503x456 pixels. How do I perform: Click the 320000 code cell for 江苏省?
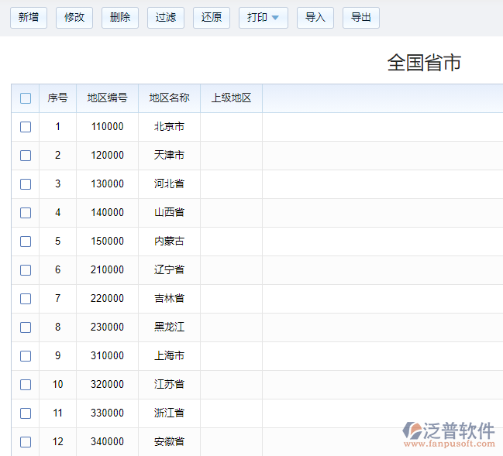[x=107, y=385]
